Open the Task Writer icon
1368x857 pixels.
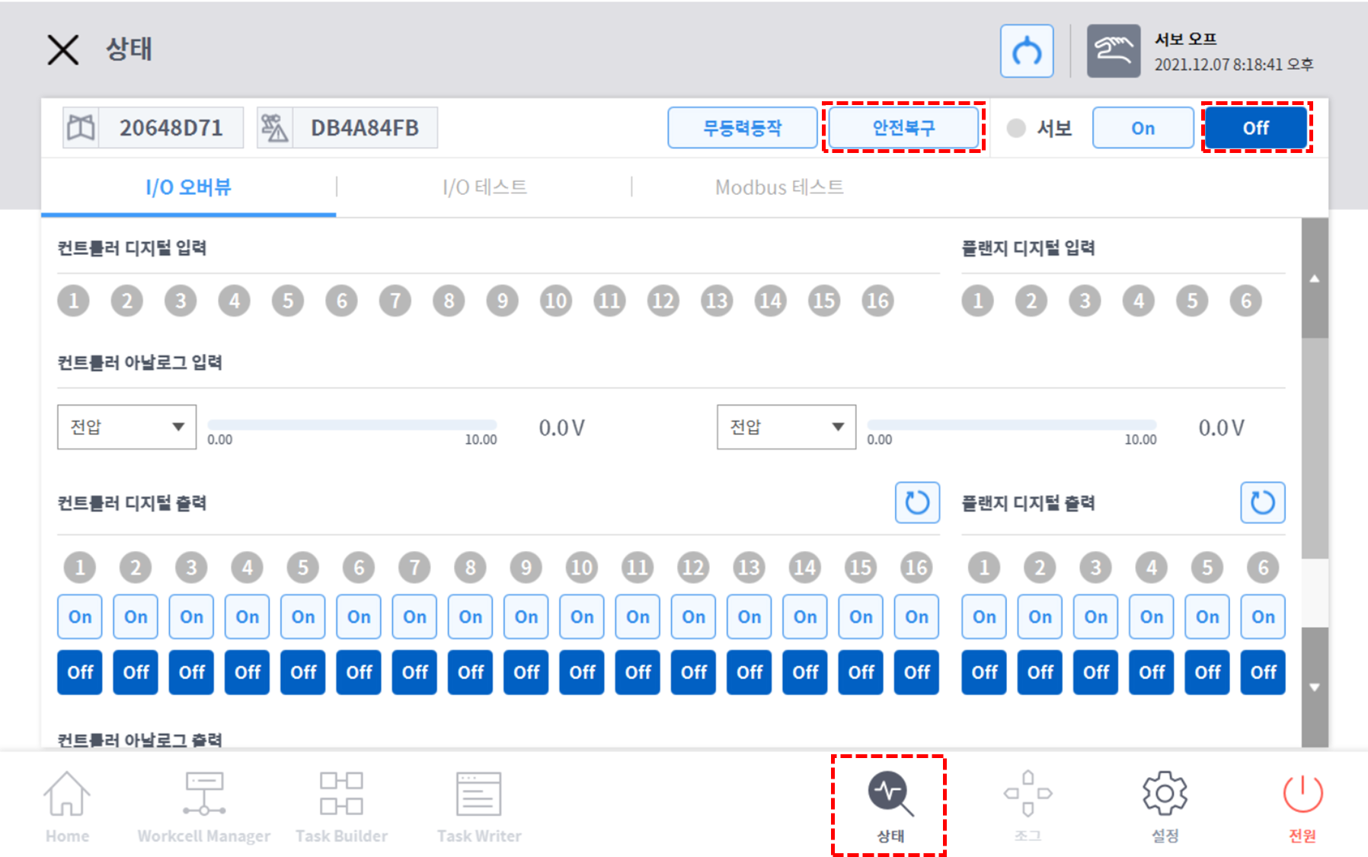click(478, 795)
